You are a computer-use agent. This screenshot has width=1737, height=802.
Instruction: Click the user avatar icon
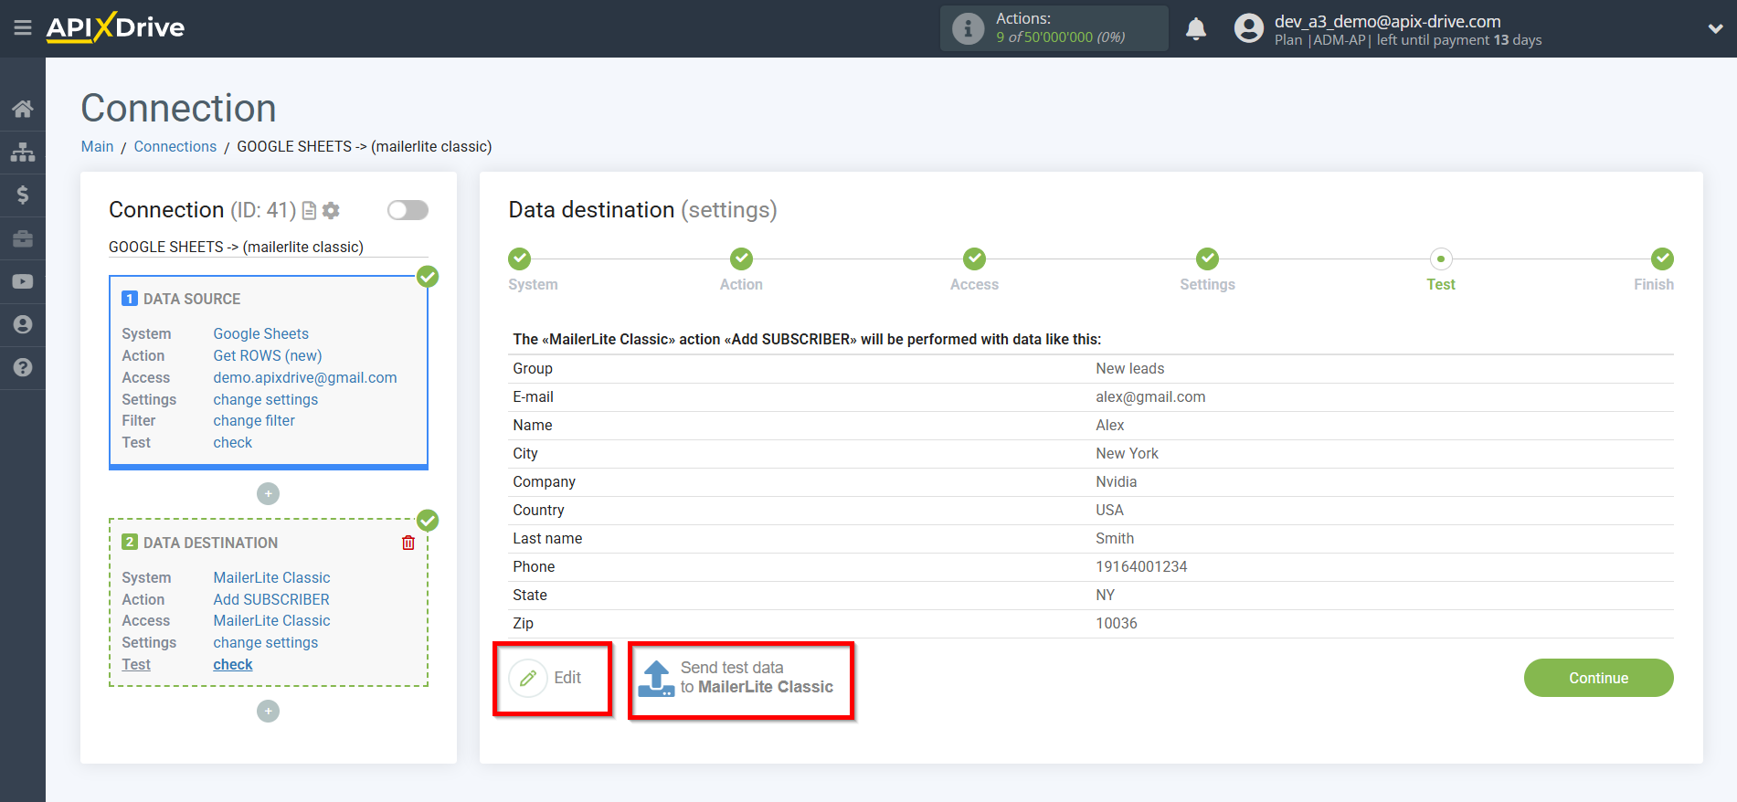pyautogui.click(x=1248, y=28)
